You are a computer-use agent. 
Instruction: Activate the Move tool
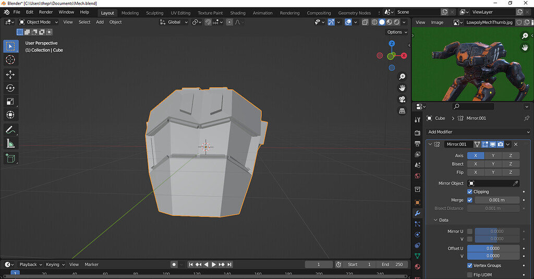[x=10, y=75]
